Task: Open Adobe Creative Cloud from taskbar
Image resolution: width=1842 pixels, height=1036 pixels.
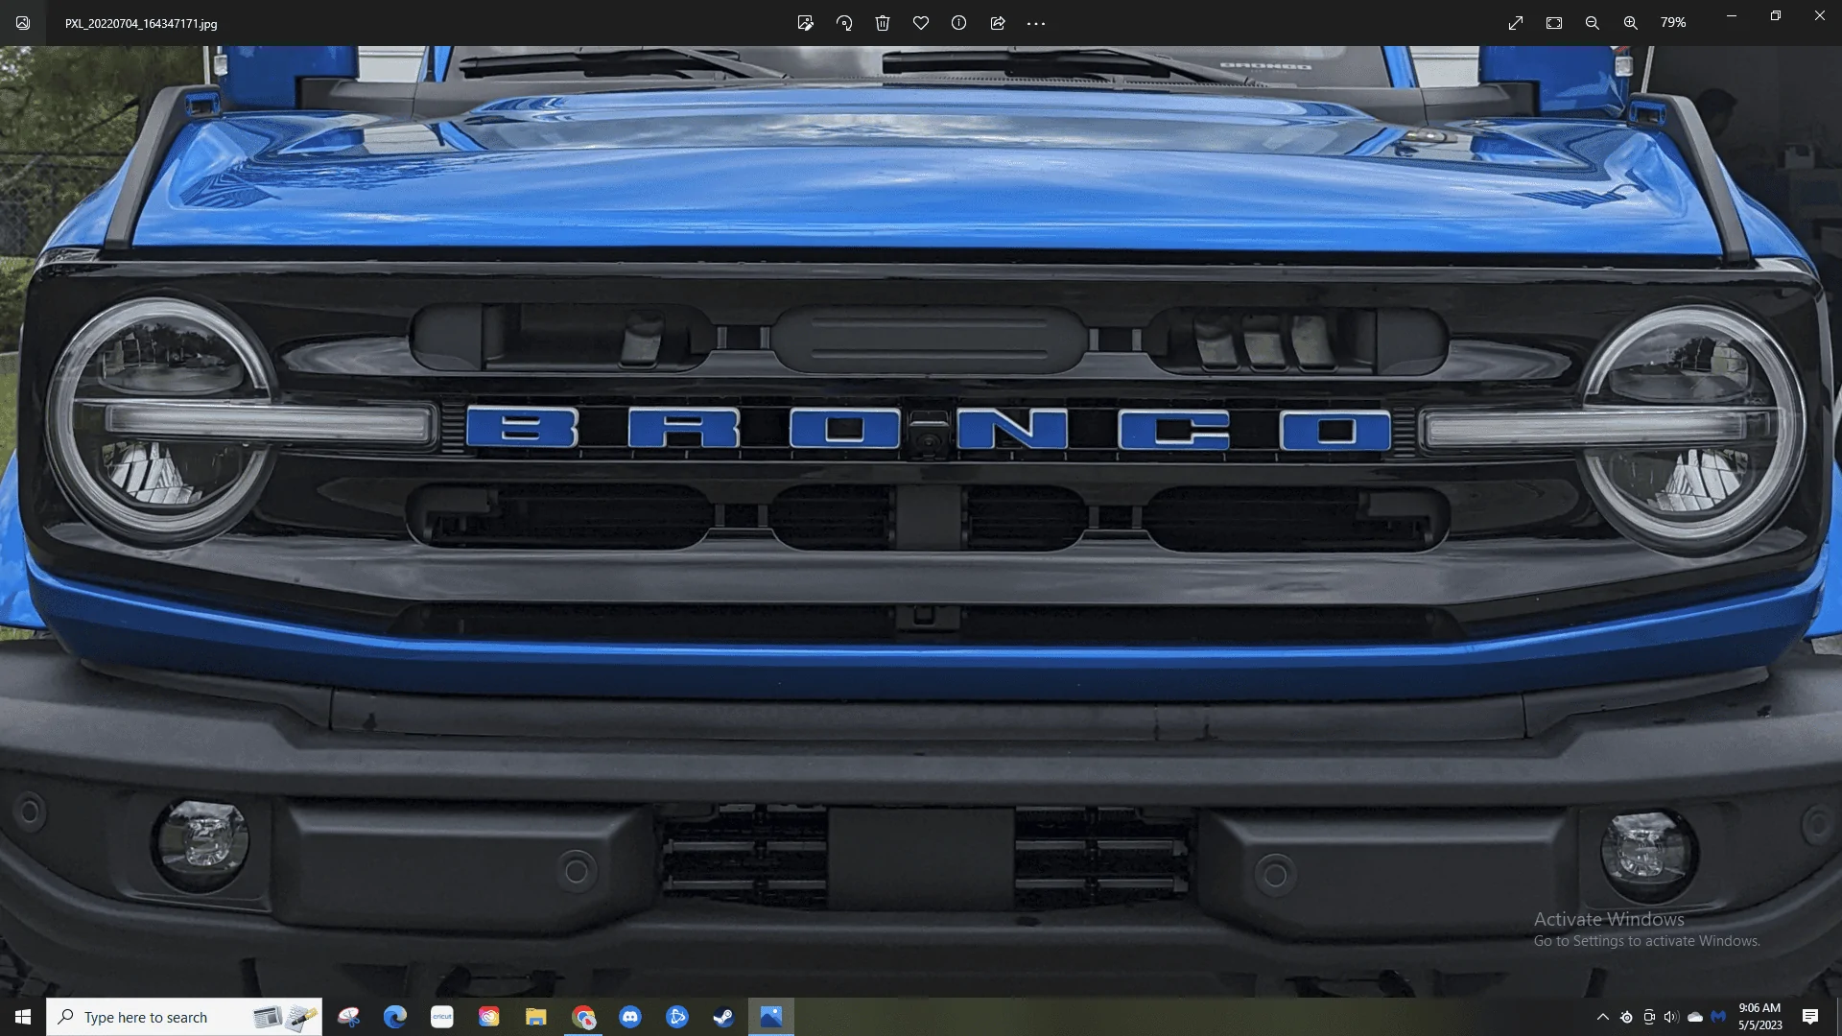Action: (x=489, y=1017)
